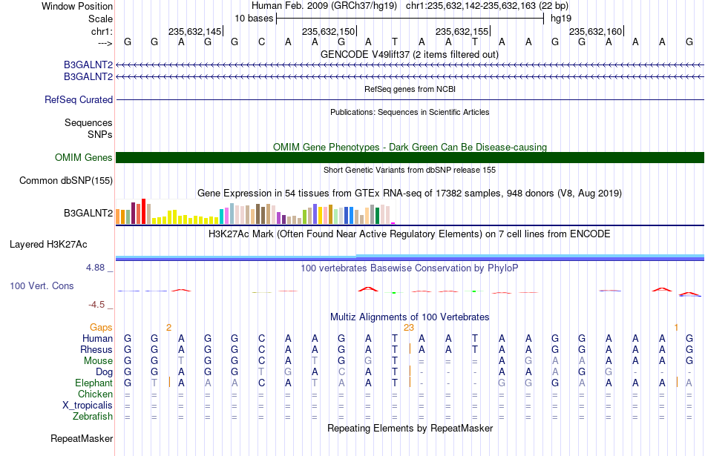The width and height of the screenshot is (705, 456).
Task: Click the Common dbSNP(155) track label
Action: point(66,181)
